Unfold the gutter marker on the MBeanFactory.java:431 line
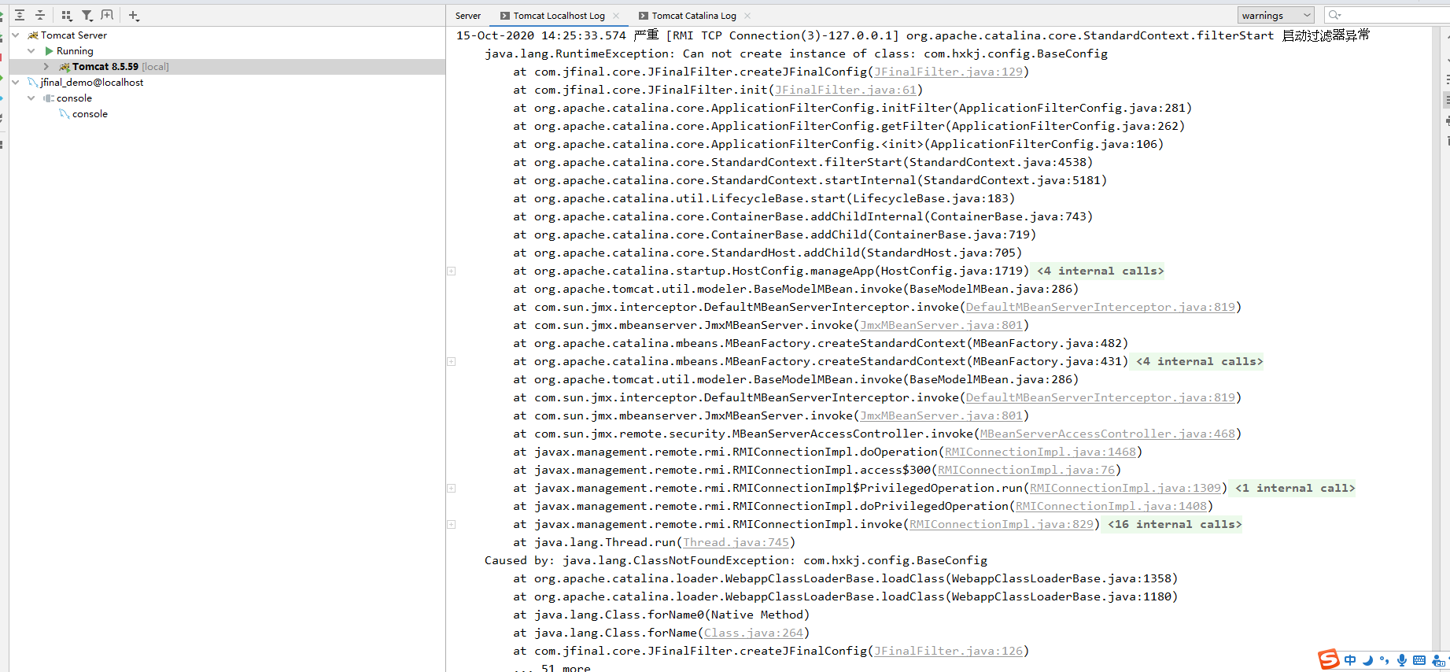The height and width of the screenshot is (672, 1450). click(x=452, y=361)
